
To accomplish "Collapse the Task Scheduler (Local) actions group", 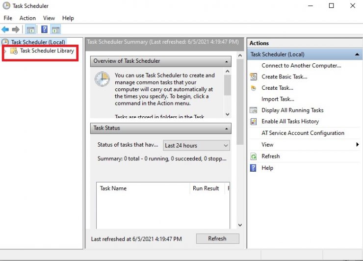I will 357,54.
